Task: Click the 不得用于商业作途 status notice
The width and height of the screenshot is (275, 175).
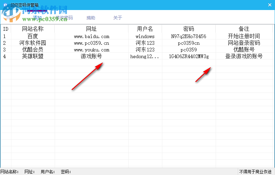Action: point(255,172)
